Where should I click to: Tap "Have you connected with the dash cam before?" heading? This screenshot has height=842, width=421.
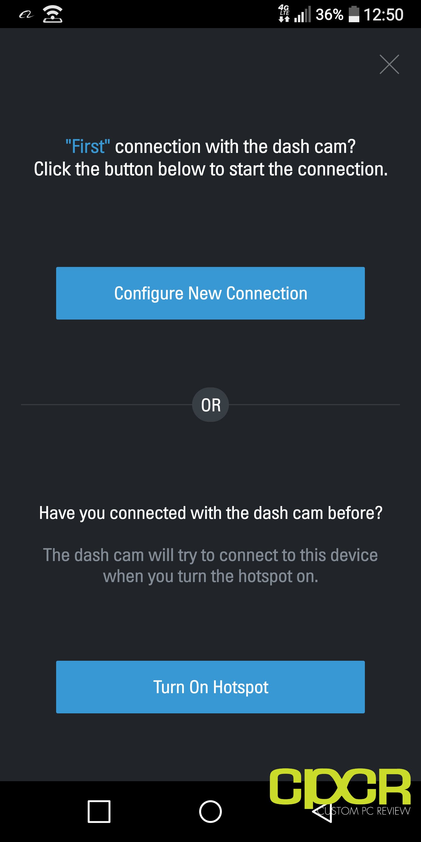210,513
